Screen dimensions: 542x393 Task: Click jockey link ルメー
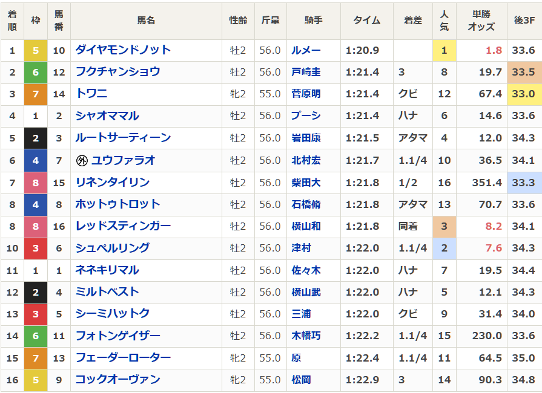306,51
